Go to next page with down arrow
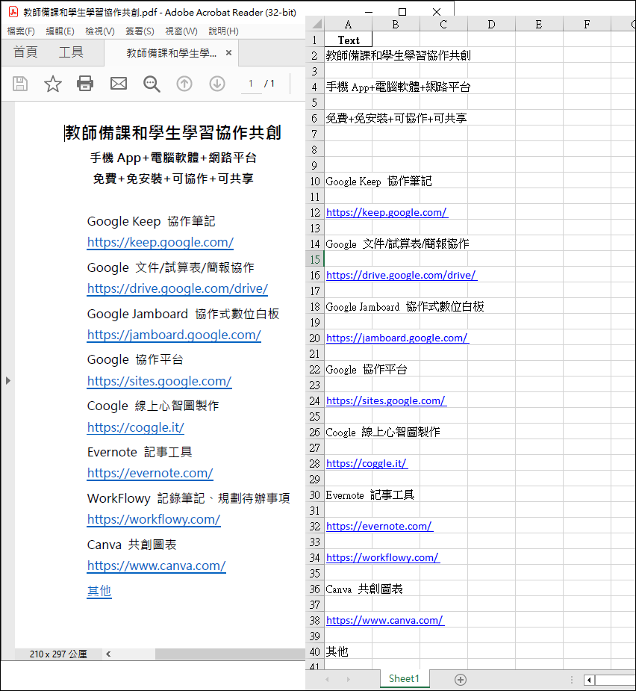The width and height of the screenshot is (636, 691). 216,83
